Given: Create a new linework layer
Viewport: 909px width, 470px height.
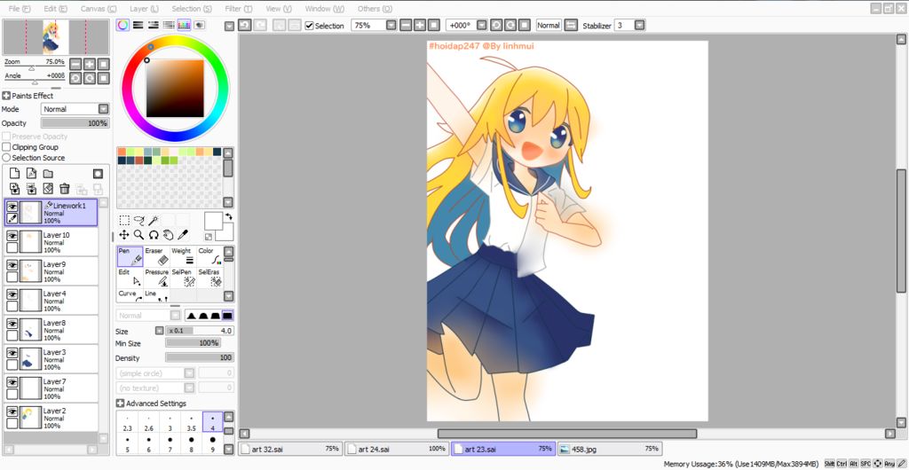Looking at the screenshot, I should coord(31,174).
